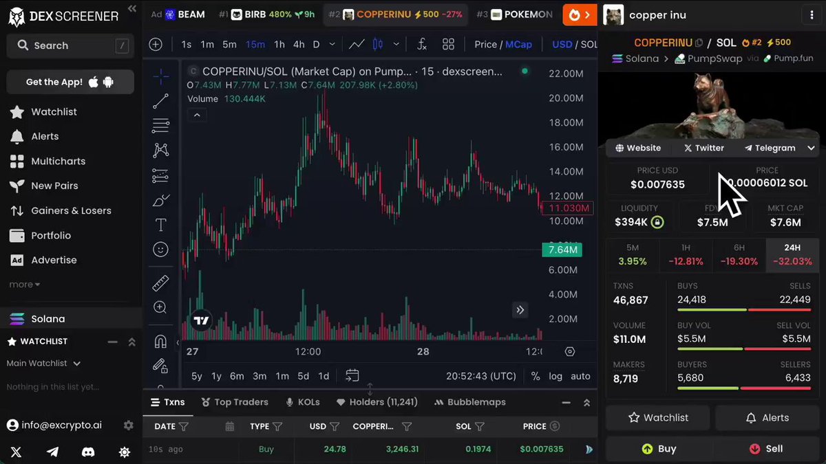Open the emoji sticker tool
The image size is (826, 464).
point(160,250)
